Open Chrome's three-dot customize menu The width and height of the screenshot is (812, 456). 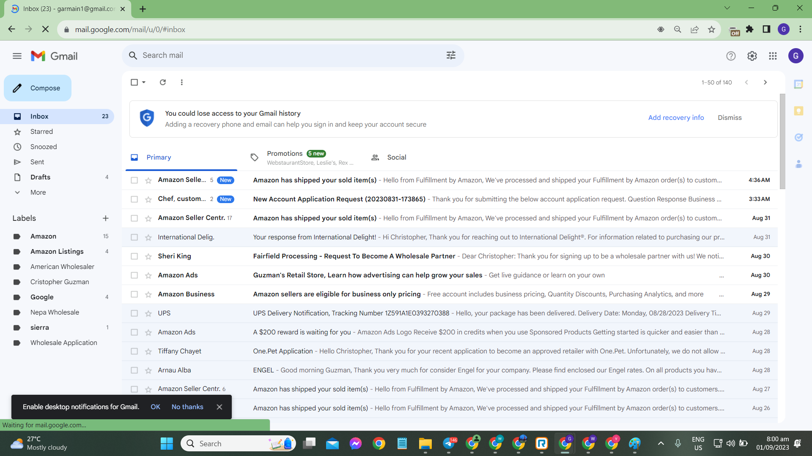(800, 29)
